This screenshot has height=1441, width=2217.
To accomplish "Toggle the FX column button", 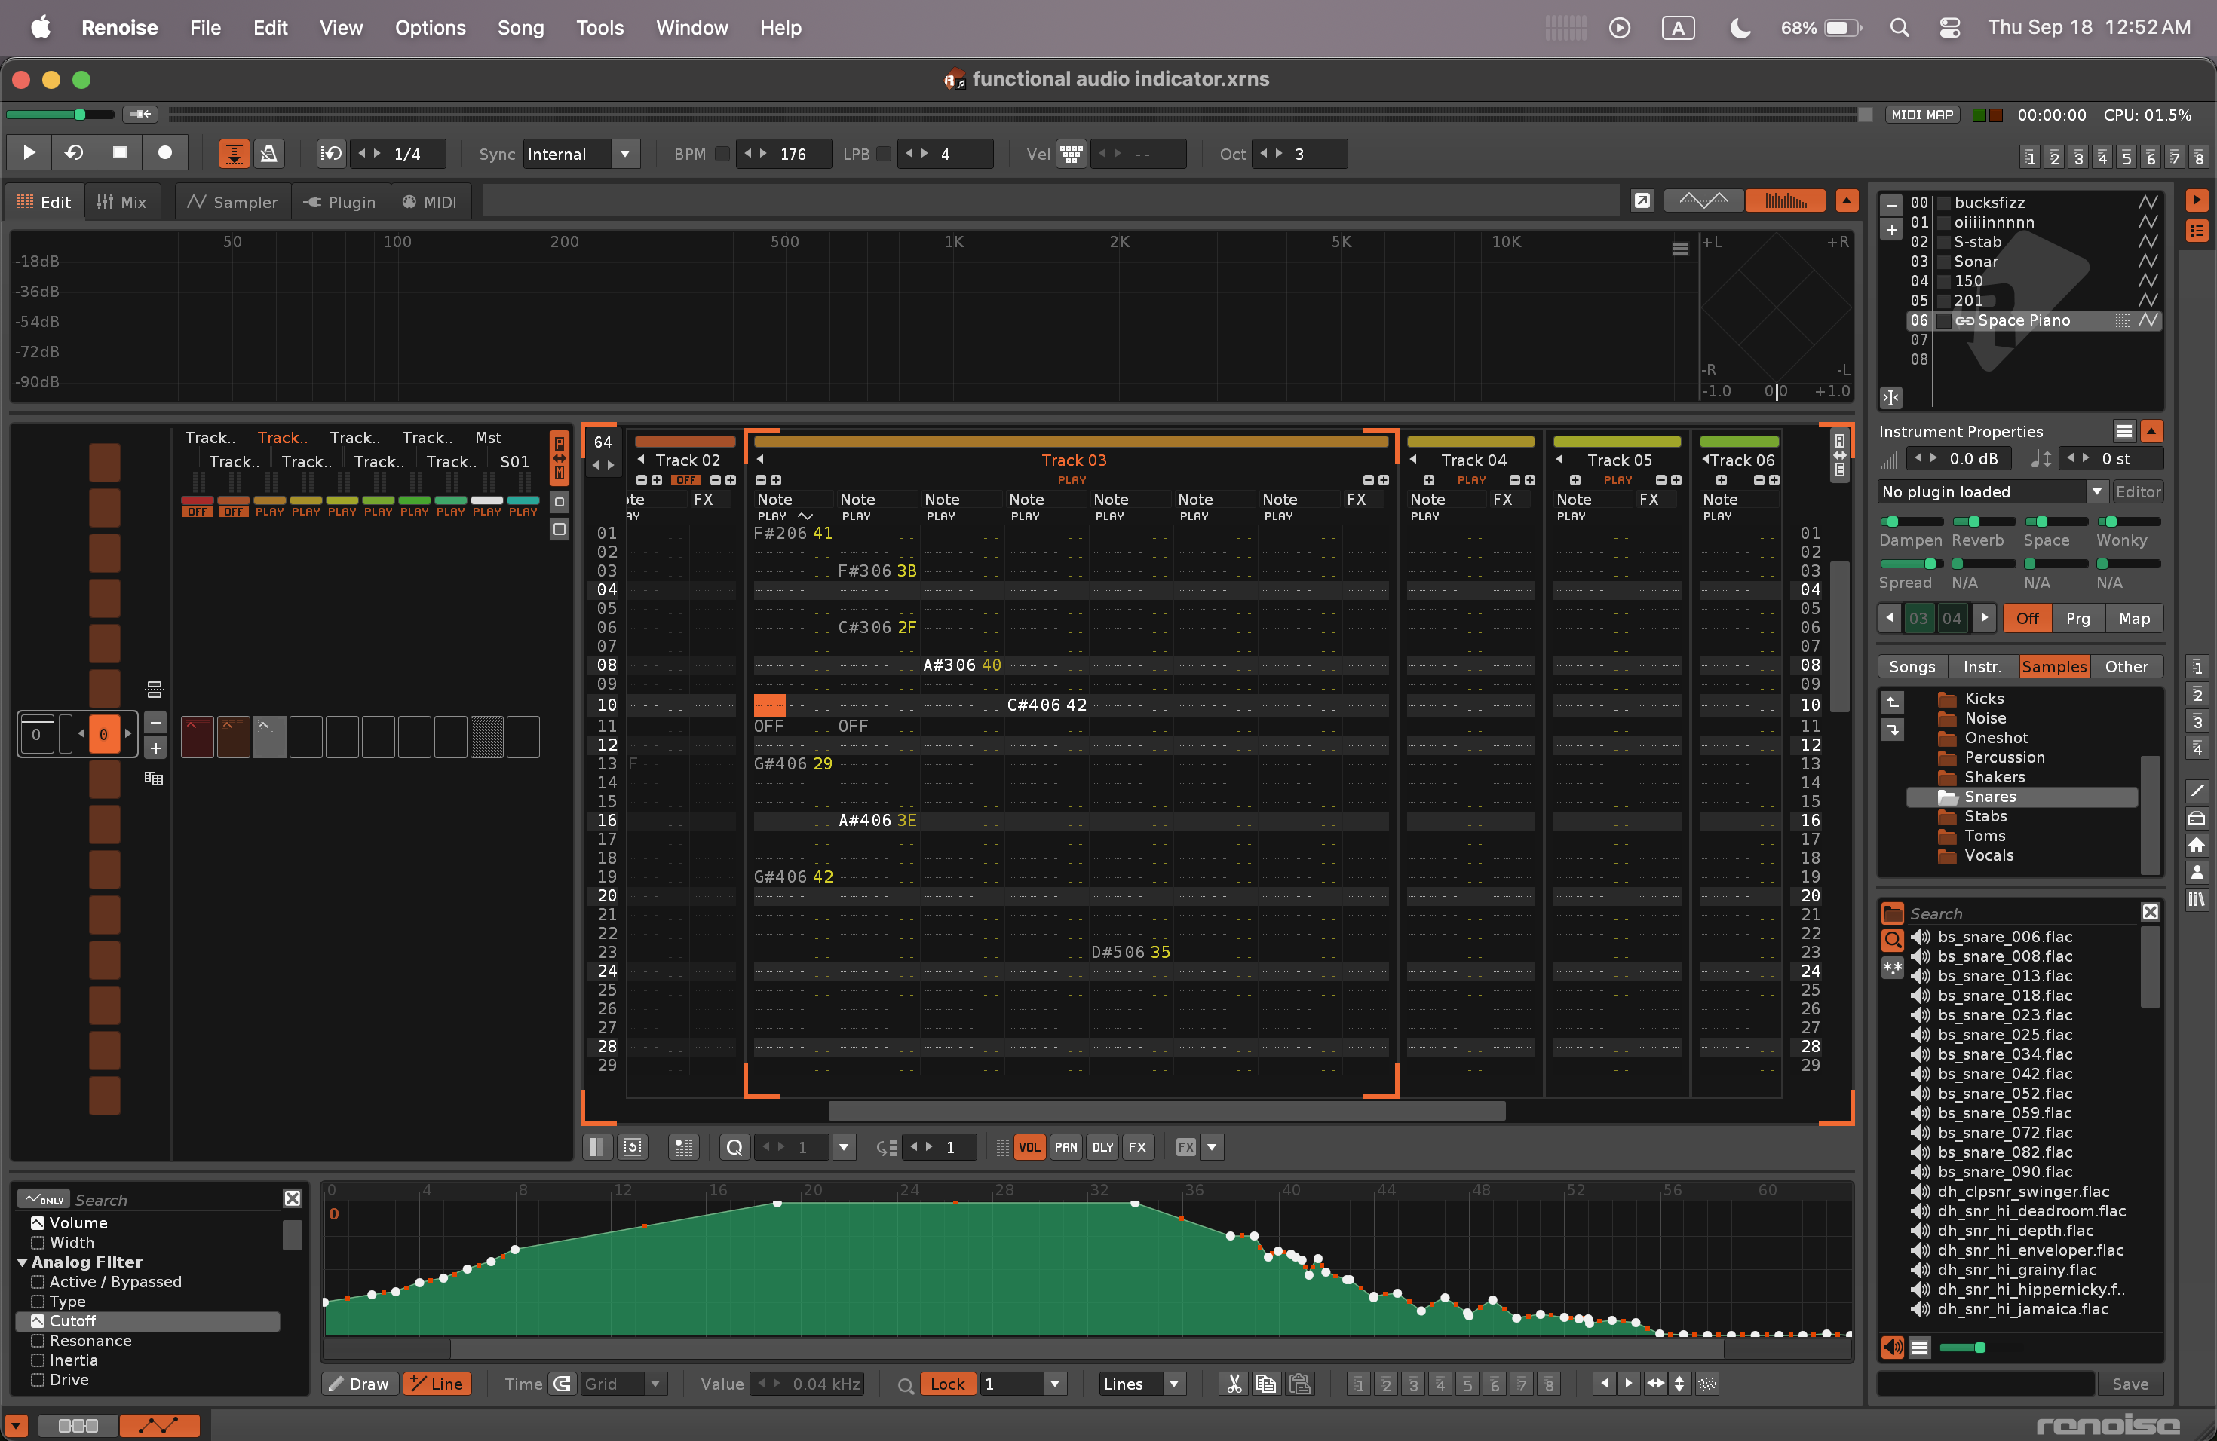I will click(1137, 1148).
